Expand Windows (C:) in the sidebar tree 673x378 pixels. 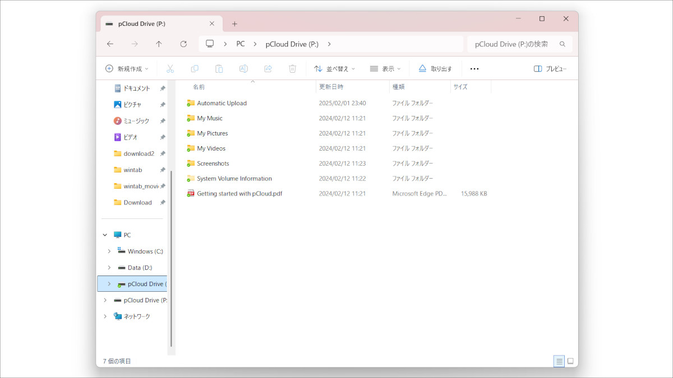coord(109,251)
